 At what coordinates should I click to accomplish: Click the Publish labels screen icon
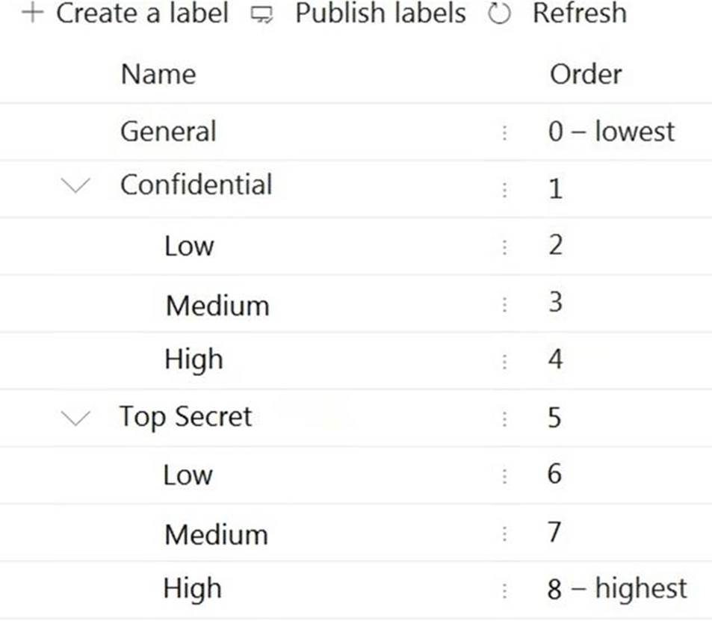(x=261, y=14)
